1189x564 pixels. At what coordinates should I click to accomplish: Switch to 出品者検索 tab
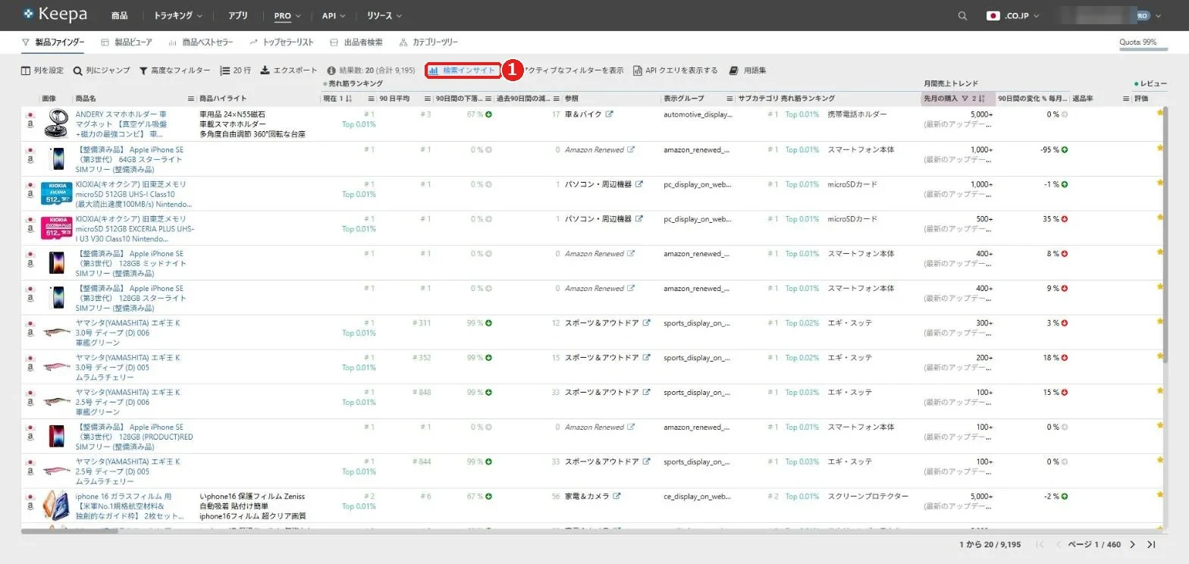(356, 42)
